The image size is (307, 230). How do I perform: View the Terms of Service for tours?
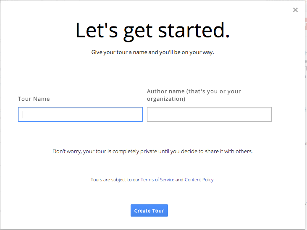[157, 180]
